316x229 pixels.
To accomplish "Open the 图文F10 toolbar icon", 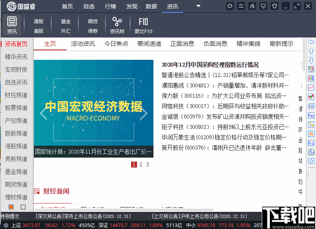I will (143, 25).
